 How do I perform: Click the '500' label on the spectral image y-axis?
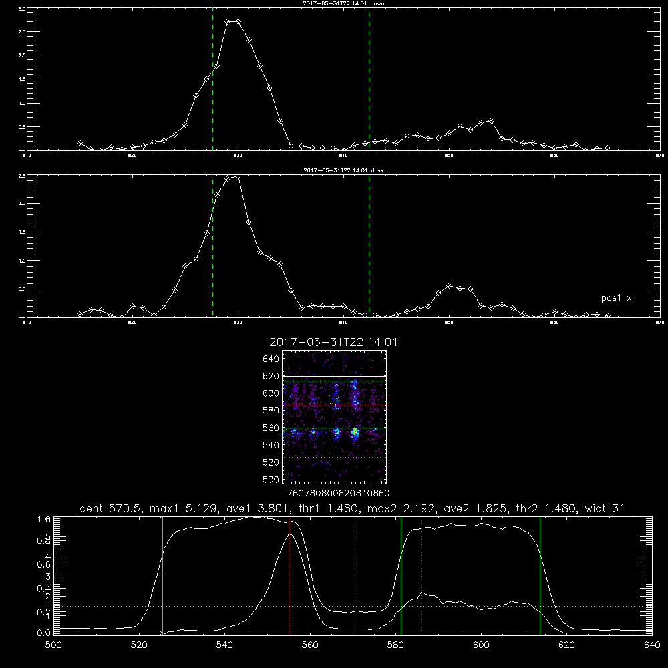point(271,480)
